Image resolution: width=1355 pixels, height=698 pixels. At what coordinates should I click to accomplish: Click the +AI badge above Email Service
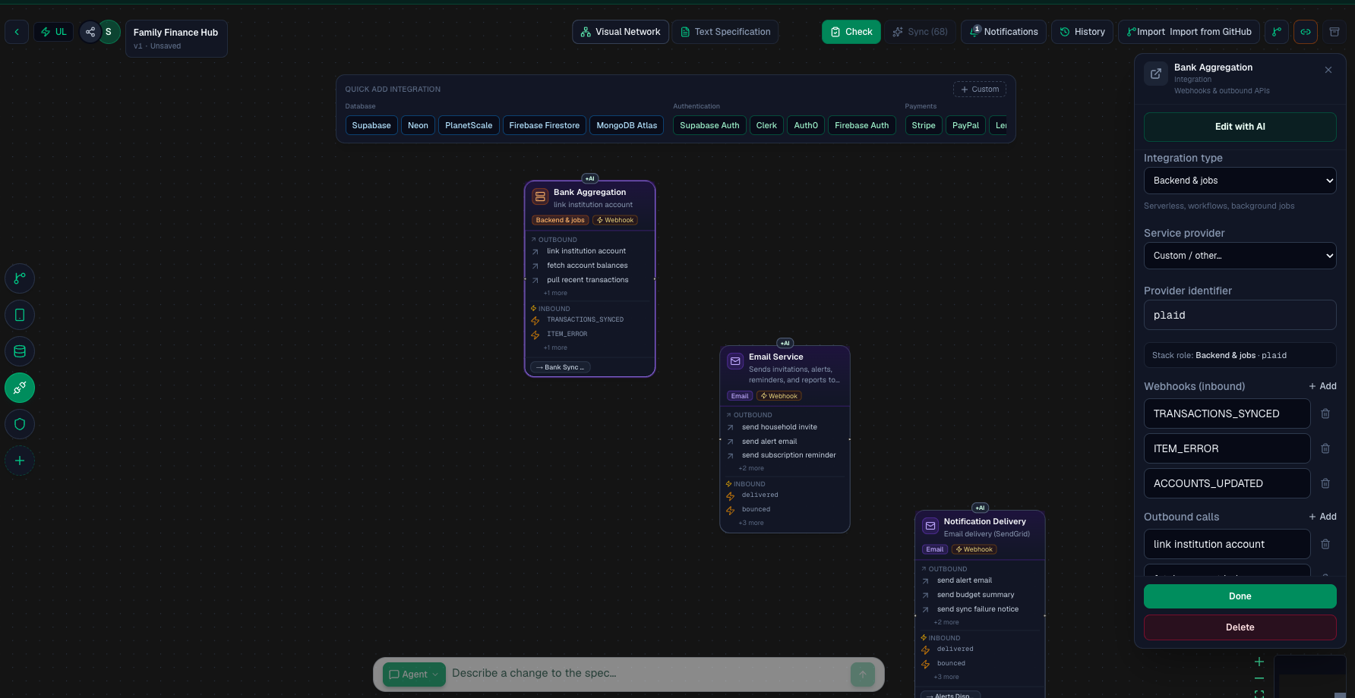[x=785, y=343]
